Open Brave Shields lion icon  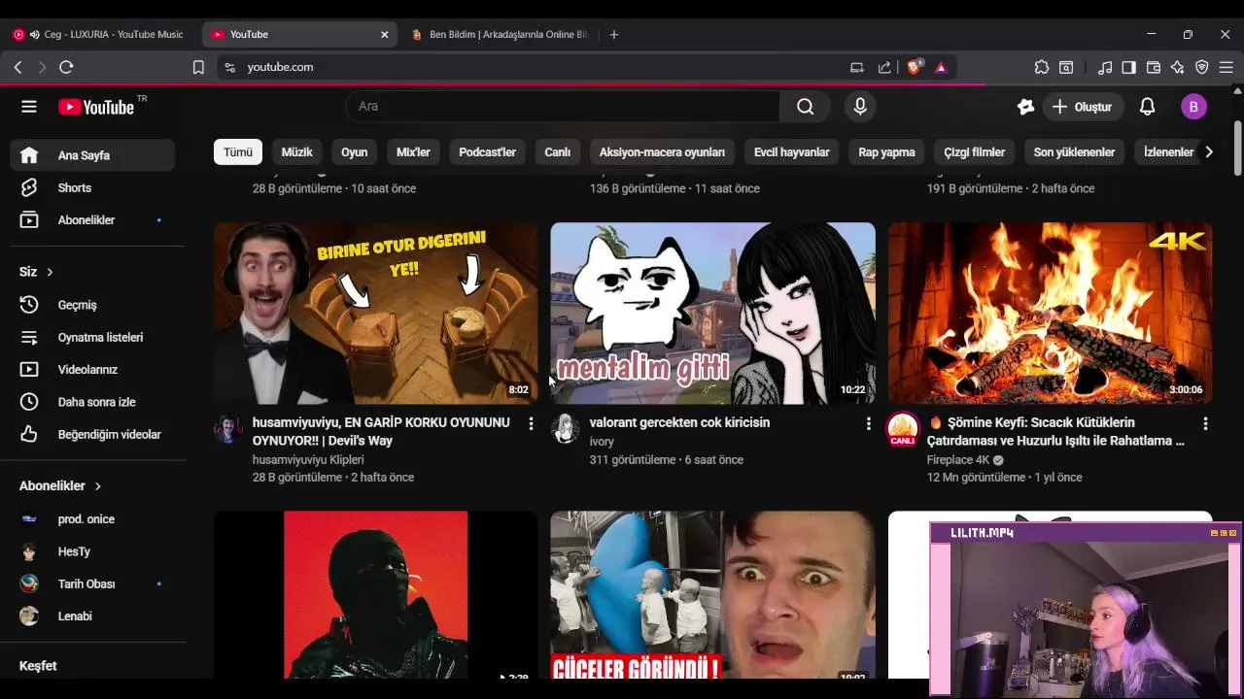click(x=914, y=67)
